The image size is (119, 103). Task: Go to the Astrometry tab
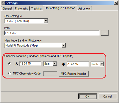click(x=84, y=8)
